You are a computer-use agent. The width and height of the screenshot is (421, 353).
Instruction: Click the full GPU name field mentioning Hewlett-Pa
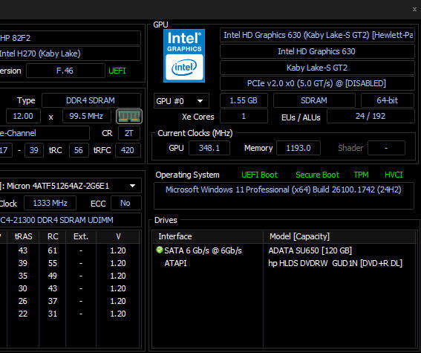317,35
